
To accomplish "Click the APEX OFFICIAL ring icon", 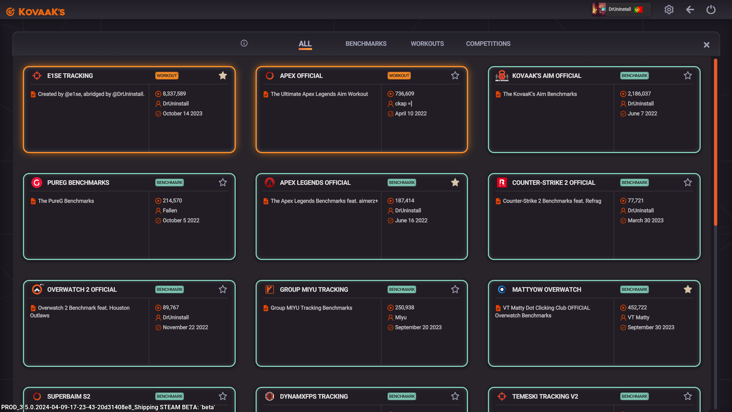I will (x=270, y=76).
